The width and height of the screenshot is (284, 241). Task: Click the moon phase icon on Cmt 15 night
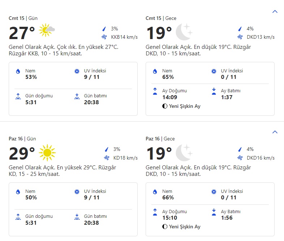(165, 106)
